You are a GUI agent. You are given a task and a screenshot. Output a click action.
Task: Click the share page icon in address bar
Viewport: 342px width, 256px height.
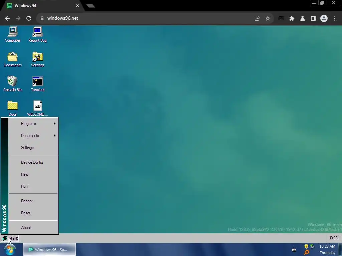pyautogui.click(x=257, y=19)
